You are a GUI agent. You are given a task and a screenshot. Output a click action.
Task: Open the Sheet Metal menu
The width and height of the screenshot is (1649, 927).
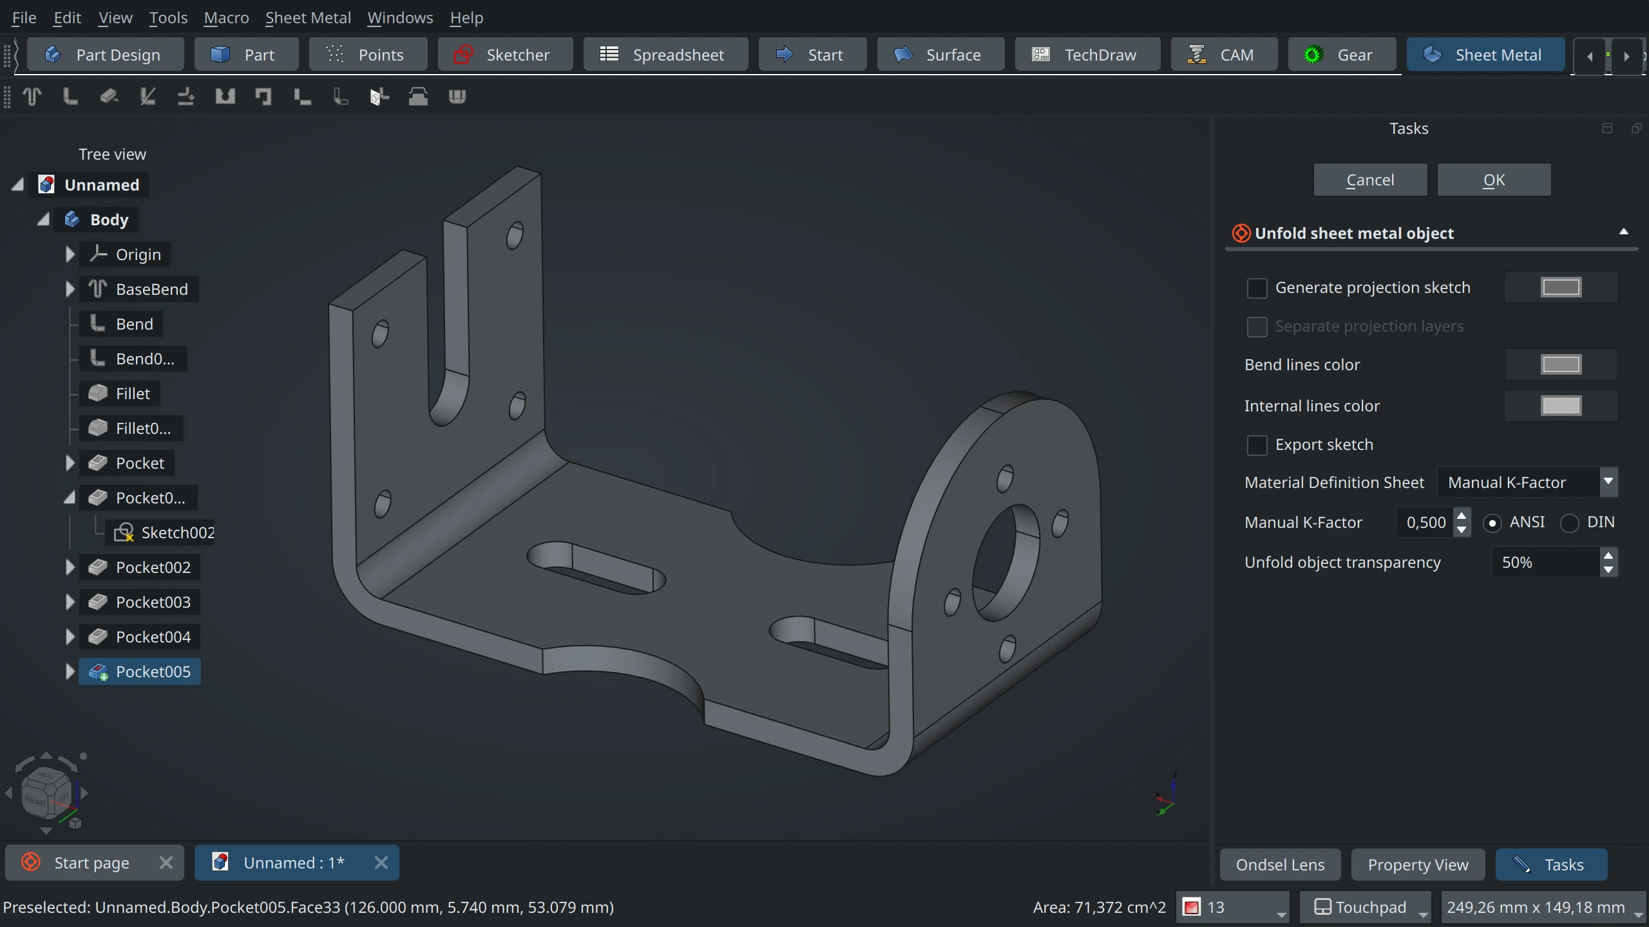click(308, 17)
